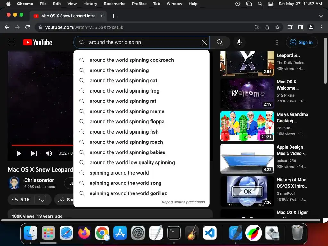
Task: Go to the YouTube home logo
Action: coord(37,42)
